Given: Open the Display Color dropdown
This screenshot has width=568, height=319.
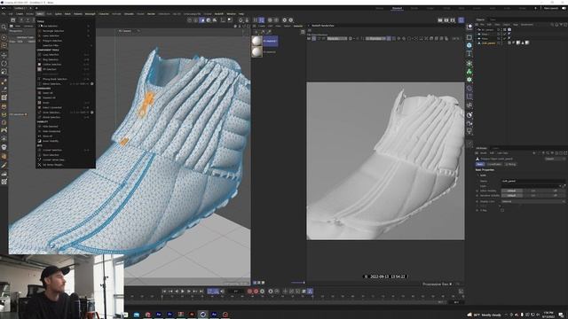Looking at the screenshot, I should 533,201.
